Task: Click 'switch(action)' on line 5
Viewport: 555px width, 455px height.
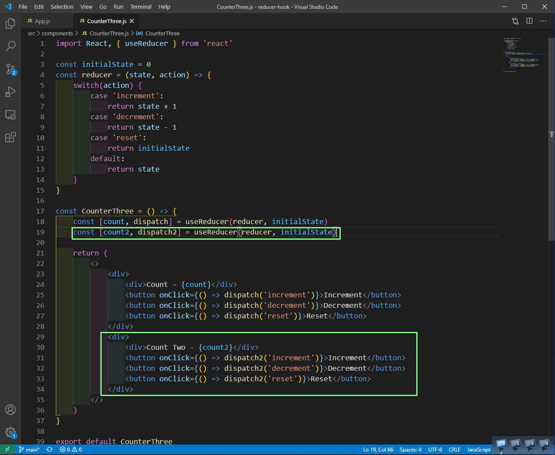Action: (x=103, y=85)
